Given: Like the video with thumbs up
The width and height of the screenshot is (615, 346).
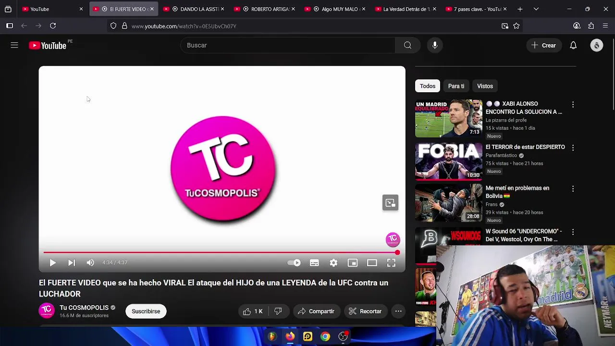Looking at the screenshot, I should 253,311.
